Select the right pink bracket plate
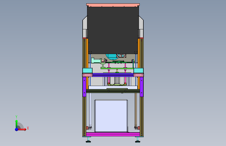The width and height of the screenshot is (226, 146). pyautogui.click(x=139, y=75)
